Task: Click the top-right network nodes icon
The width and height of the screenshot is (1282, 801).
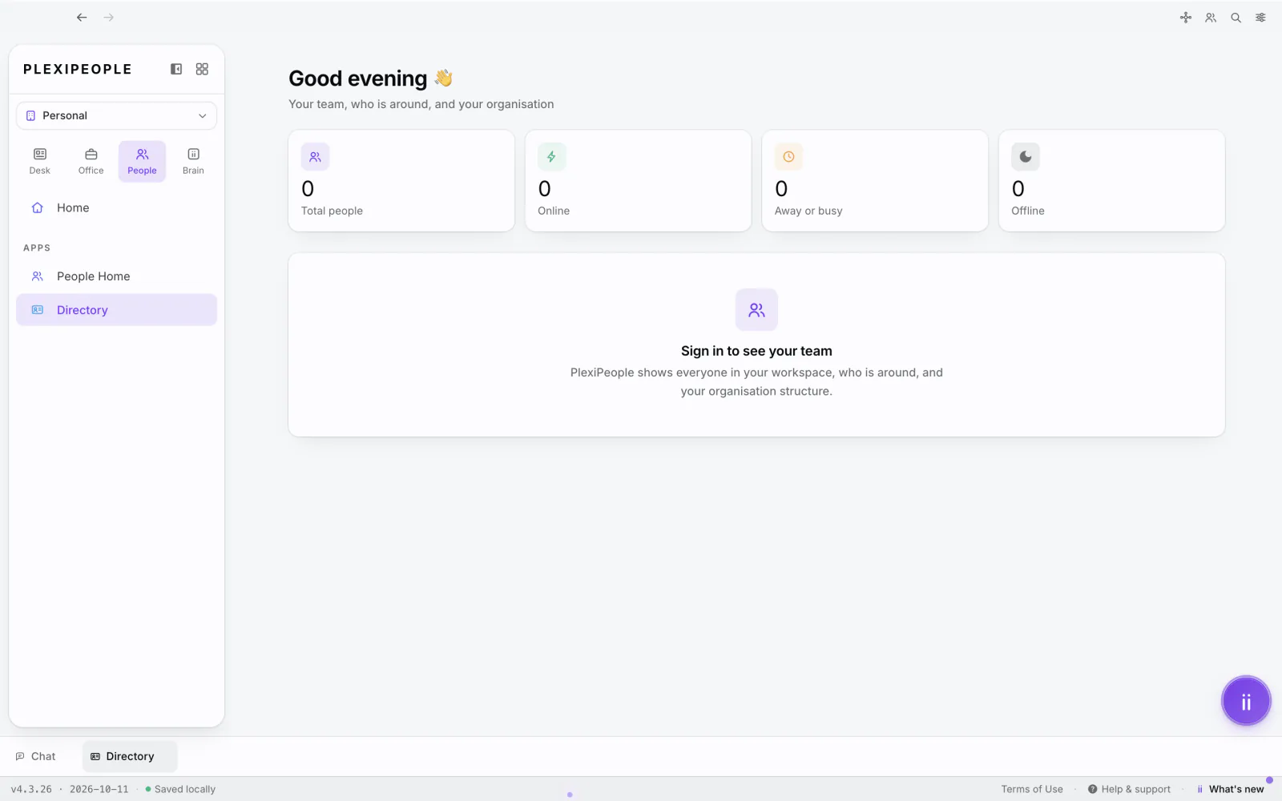Action: click(x=1186, y=18)
